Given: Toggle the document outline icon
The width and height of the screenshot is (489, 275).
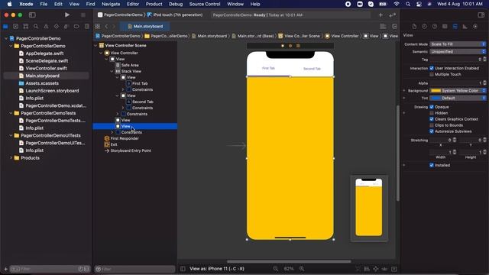Looking at the screenshot, I should (x=183, y=269).
